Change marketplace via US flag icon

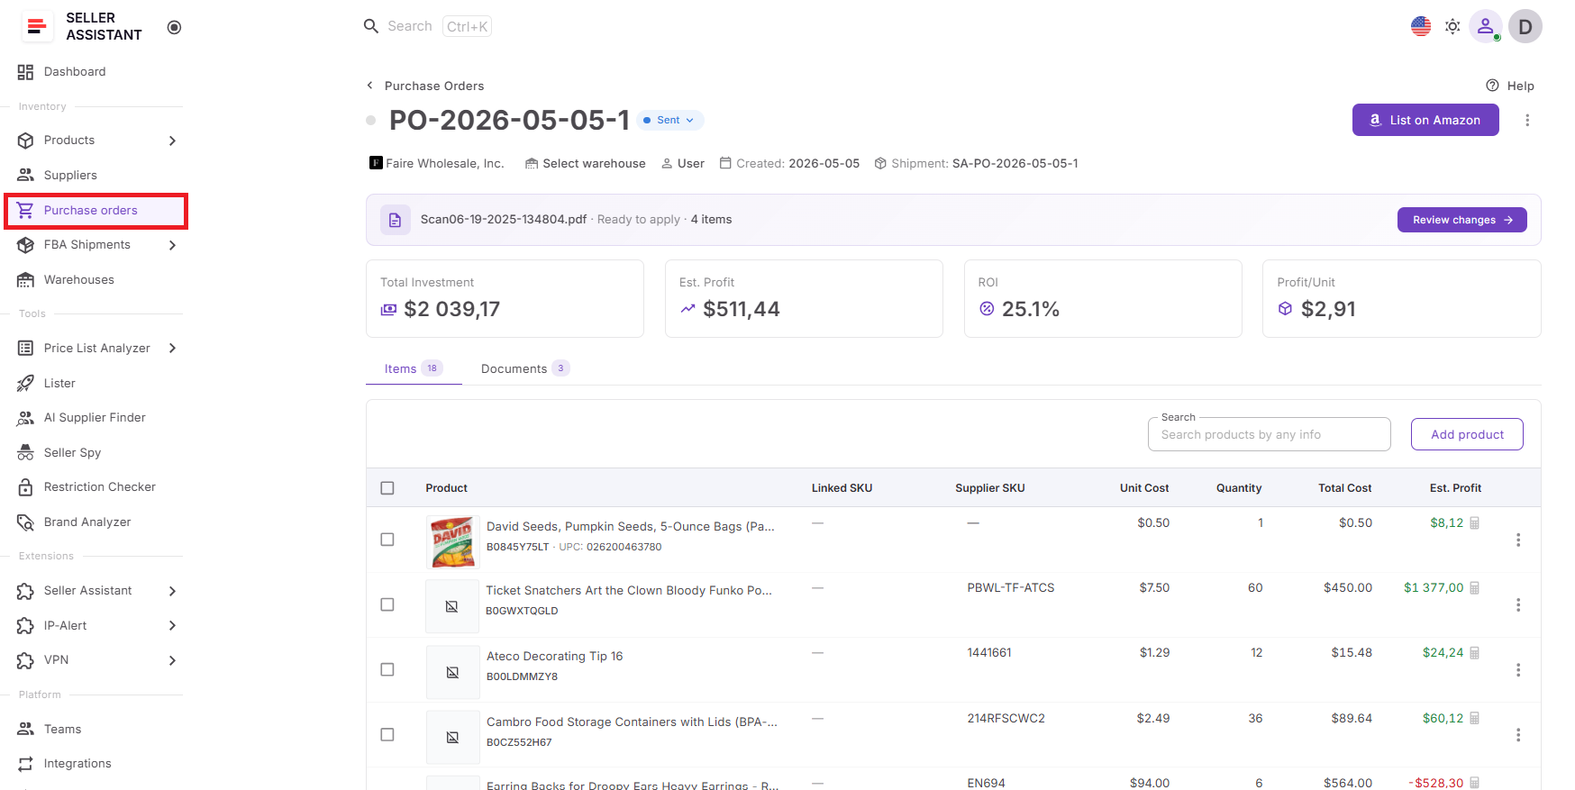[1421, 26]
